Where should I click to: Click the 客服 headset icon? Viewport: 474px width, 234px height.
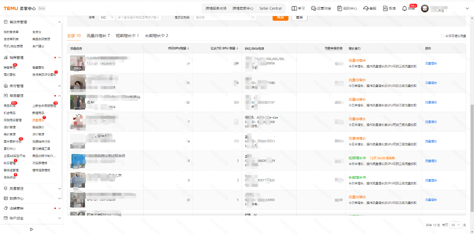tap(366, 8)
